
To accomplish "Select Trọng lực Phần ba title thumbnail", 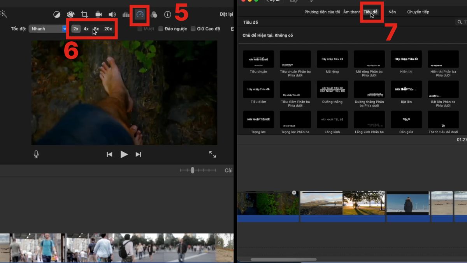I will click(295, 120).
